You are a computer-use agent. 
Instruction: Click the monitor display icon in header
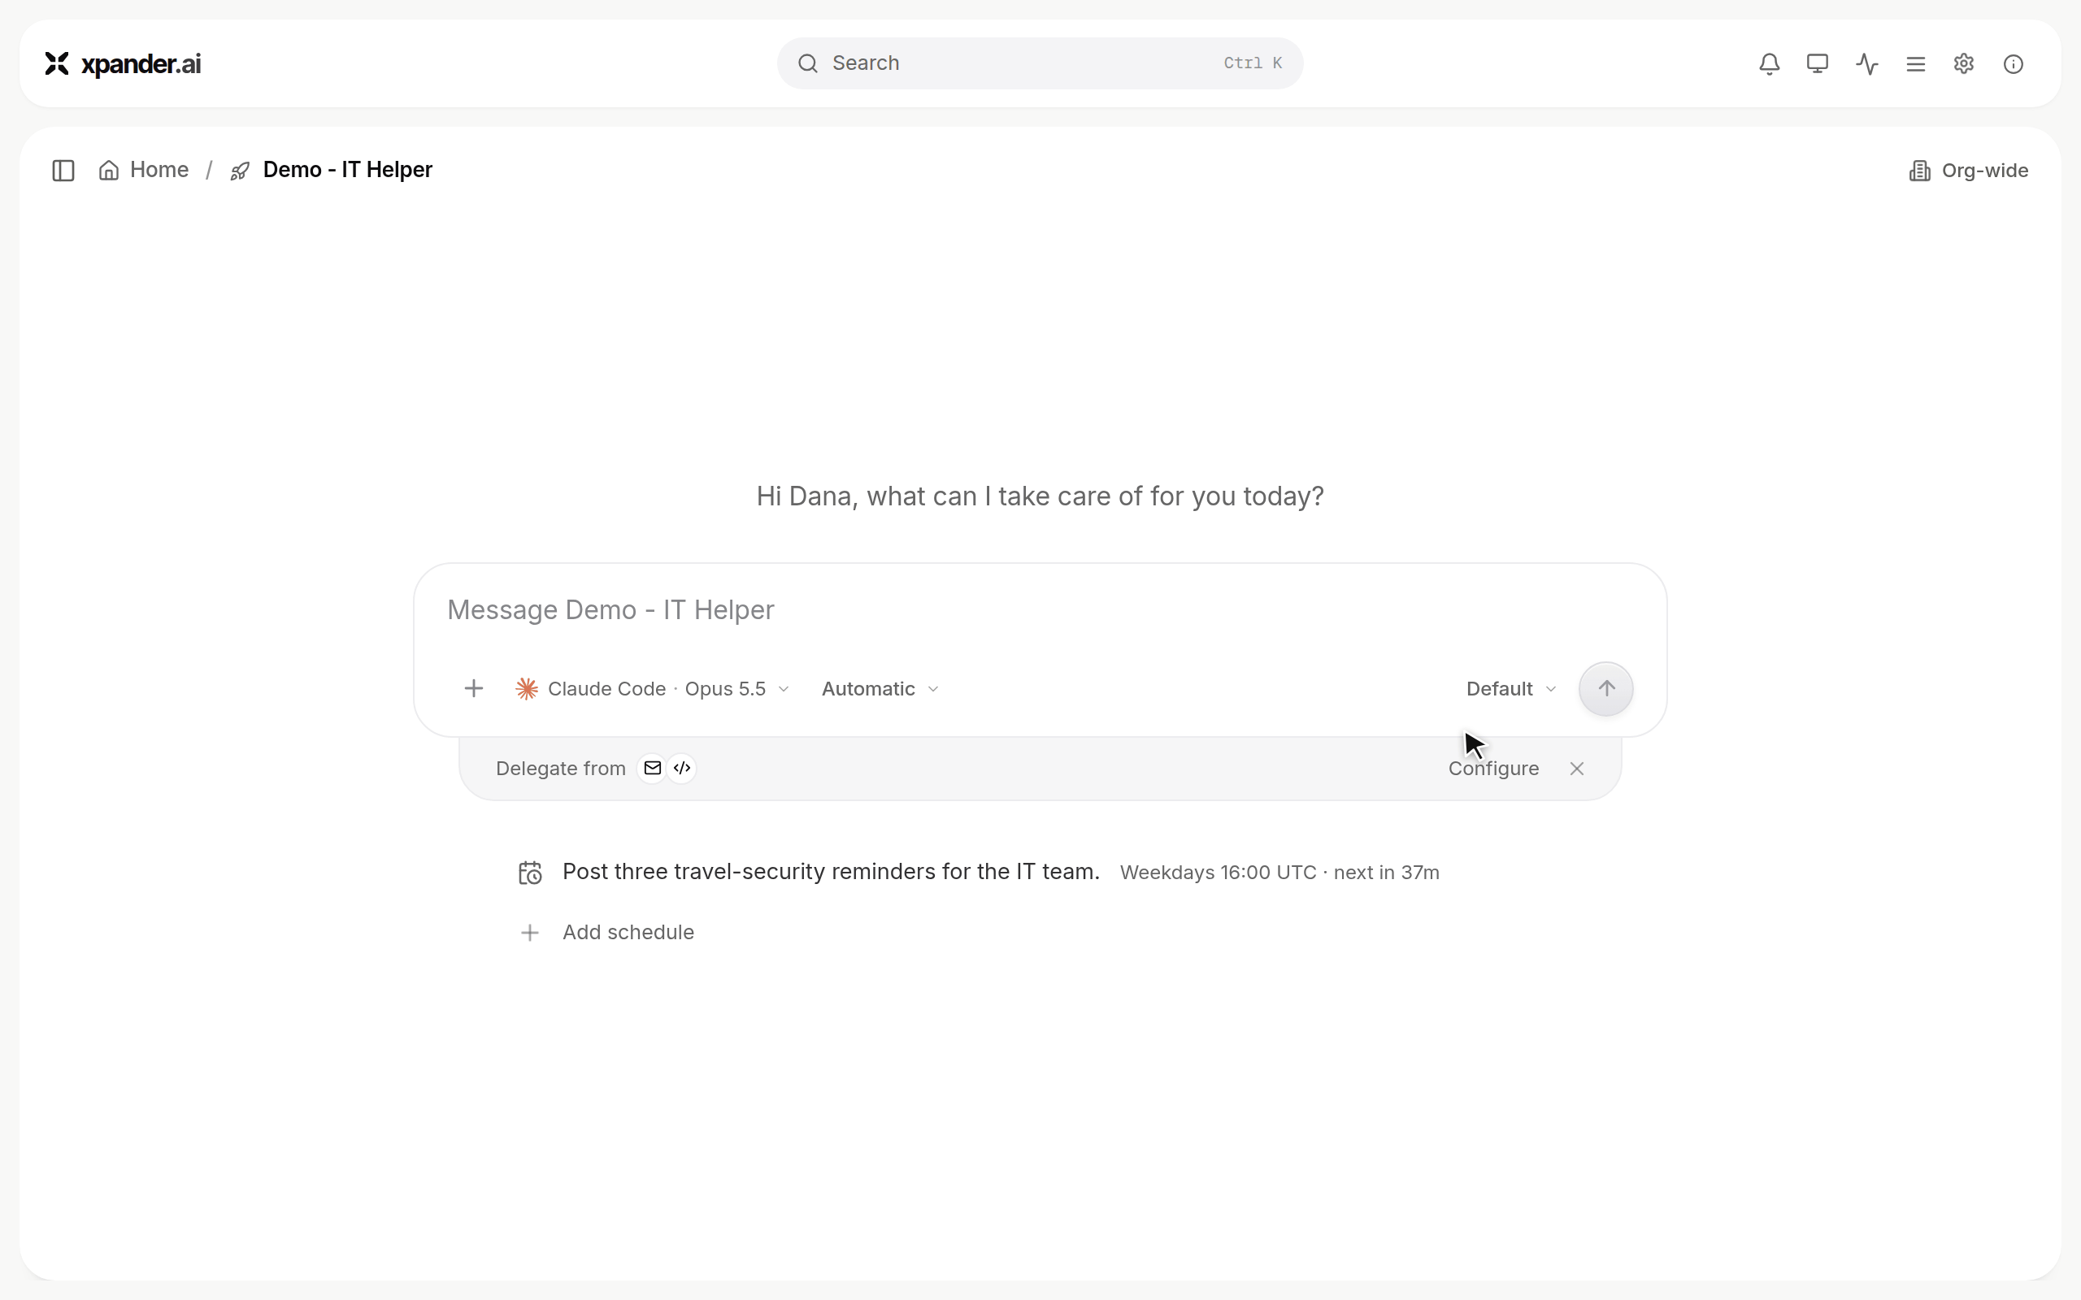click(x=1817, y=63)
